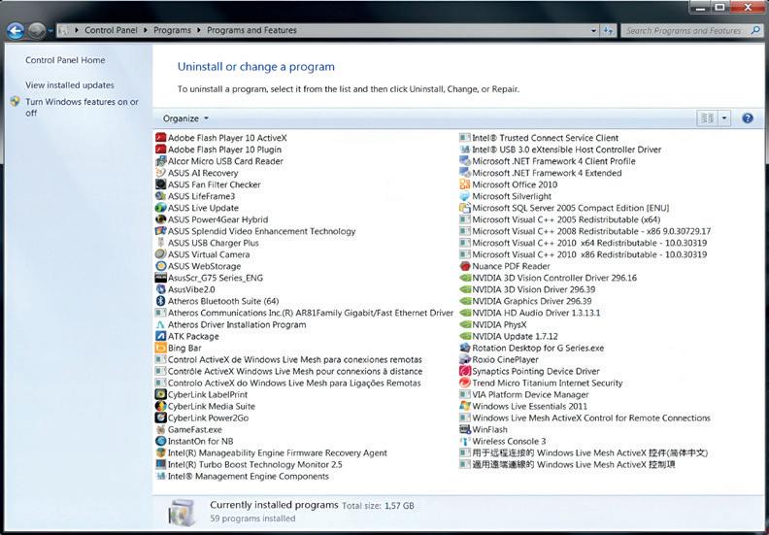Screen dimensions: 769x535
Task: Open the help question mark icon
Action: point(748,118)
